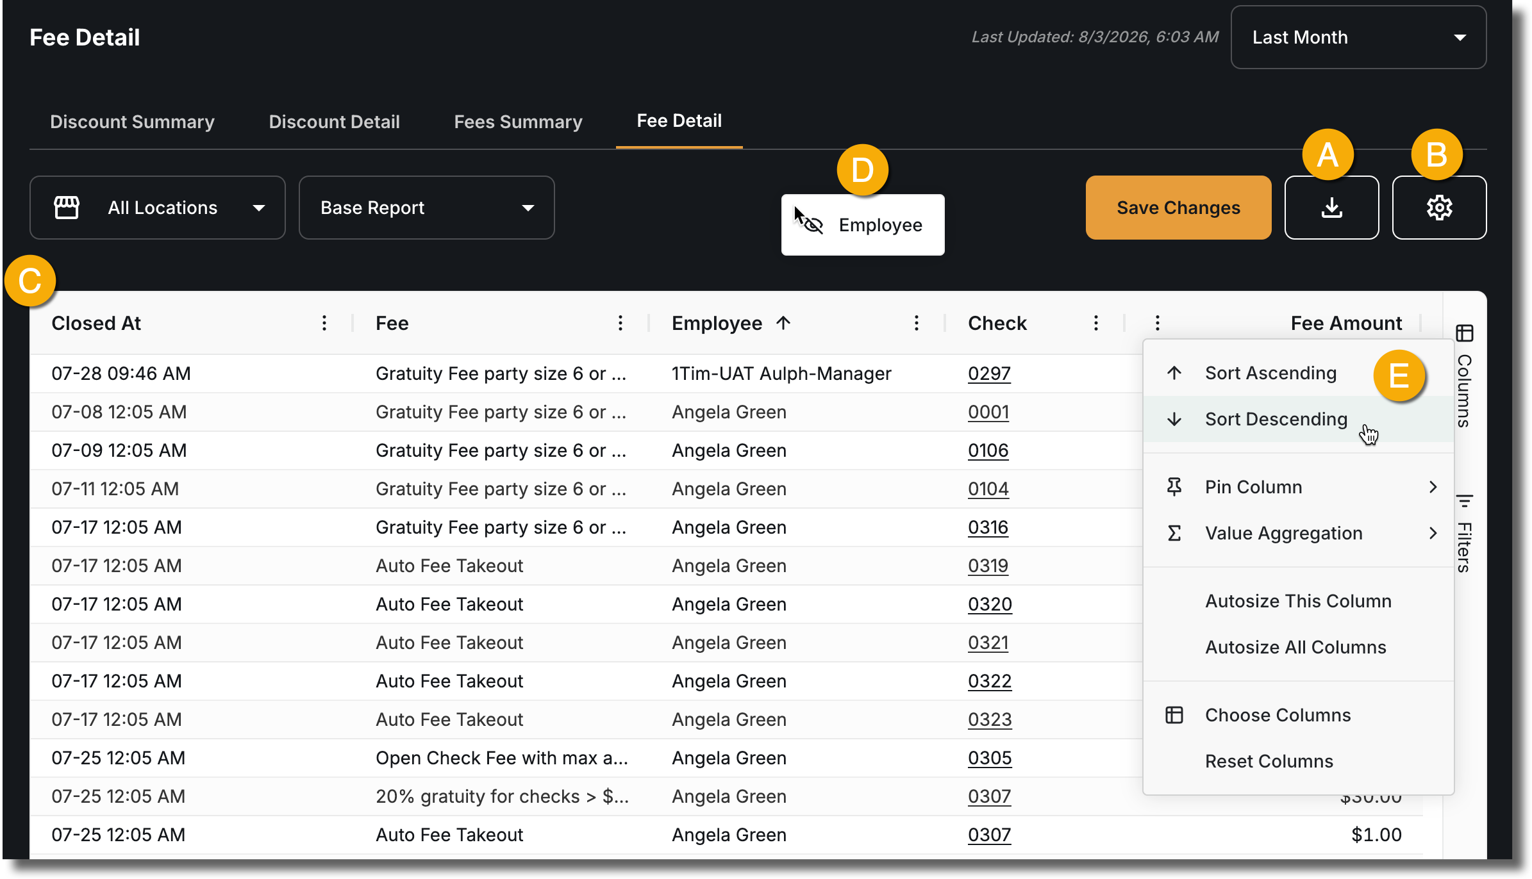Click the down arrow icon for Sort Descending
This screenshot has width=1532, height=879.
pos(1174,419)
